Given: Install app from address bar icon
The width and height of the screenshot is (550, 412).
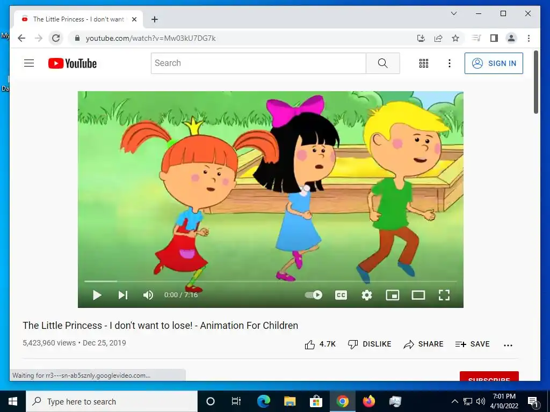Looking at the screenshot, I should point(421,38).
